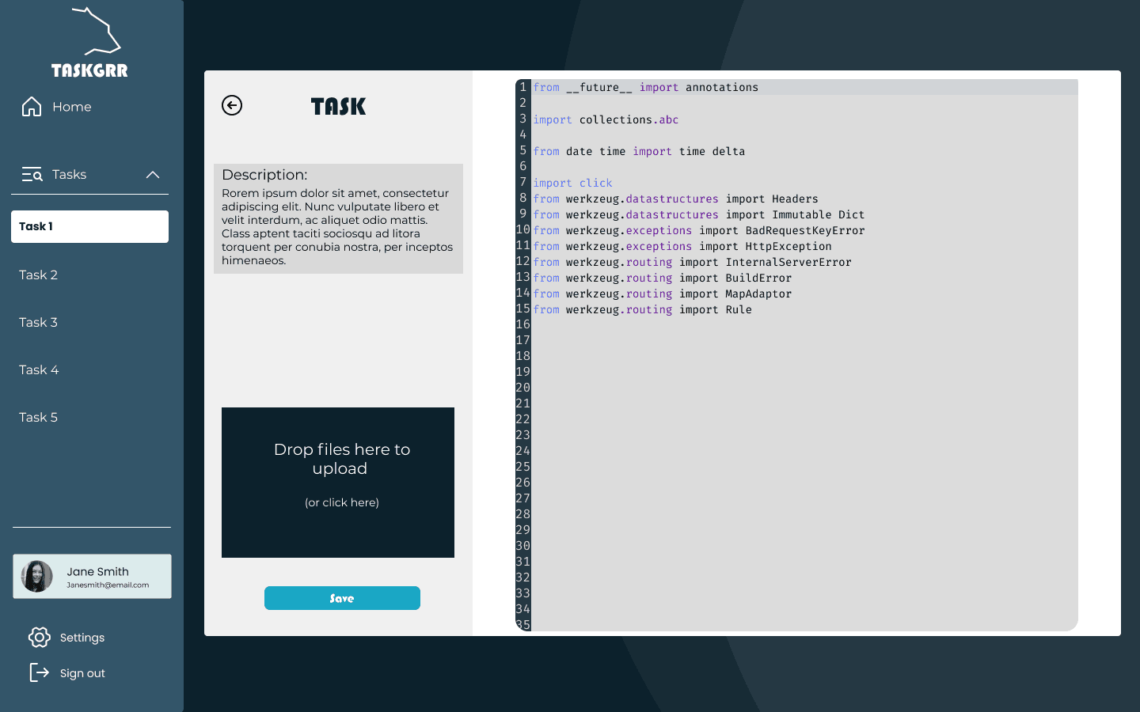The width and height of the screenshot is (1140, 712).
Task: Open the Jane Smith profile card
Action: 92,577
